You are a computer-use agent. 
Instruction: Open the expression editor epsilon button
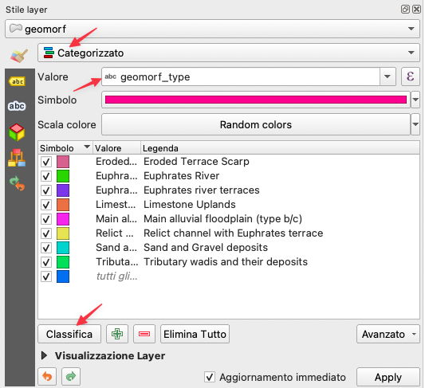pyautogui.click(x=410, y=76)
